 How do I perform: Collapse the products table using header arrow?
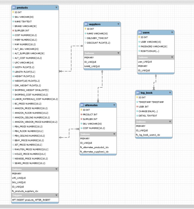57,8
